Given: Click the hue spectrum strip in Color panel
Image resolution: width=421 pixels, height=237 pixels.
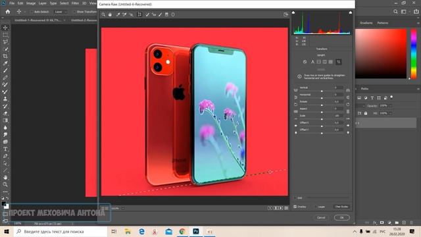Looking at the screenshot, I should coord(414,53).
